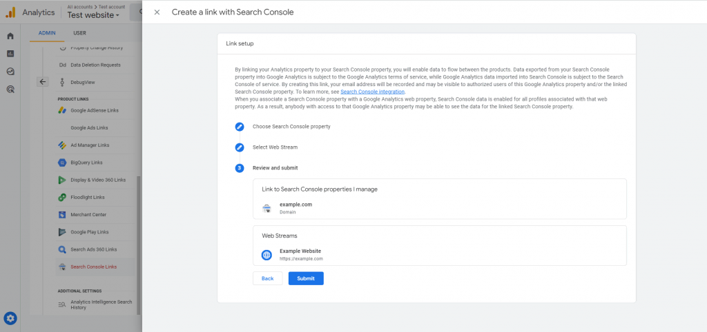The width and height of the screenshot is (707, 332).
Task: Close the Search Console link panel
Action: point(157,12)
